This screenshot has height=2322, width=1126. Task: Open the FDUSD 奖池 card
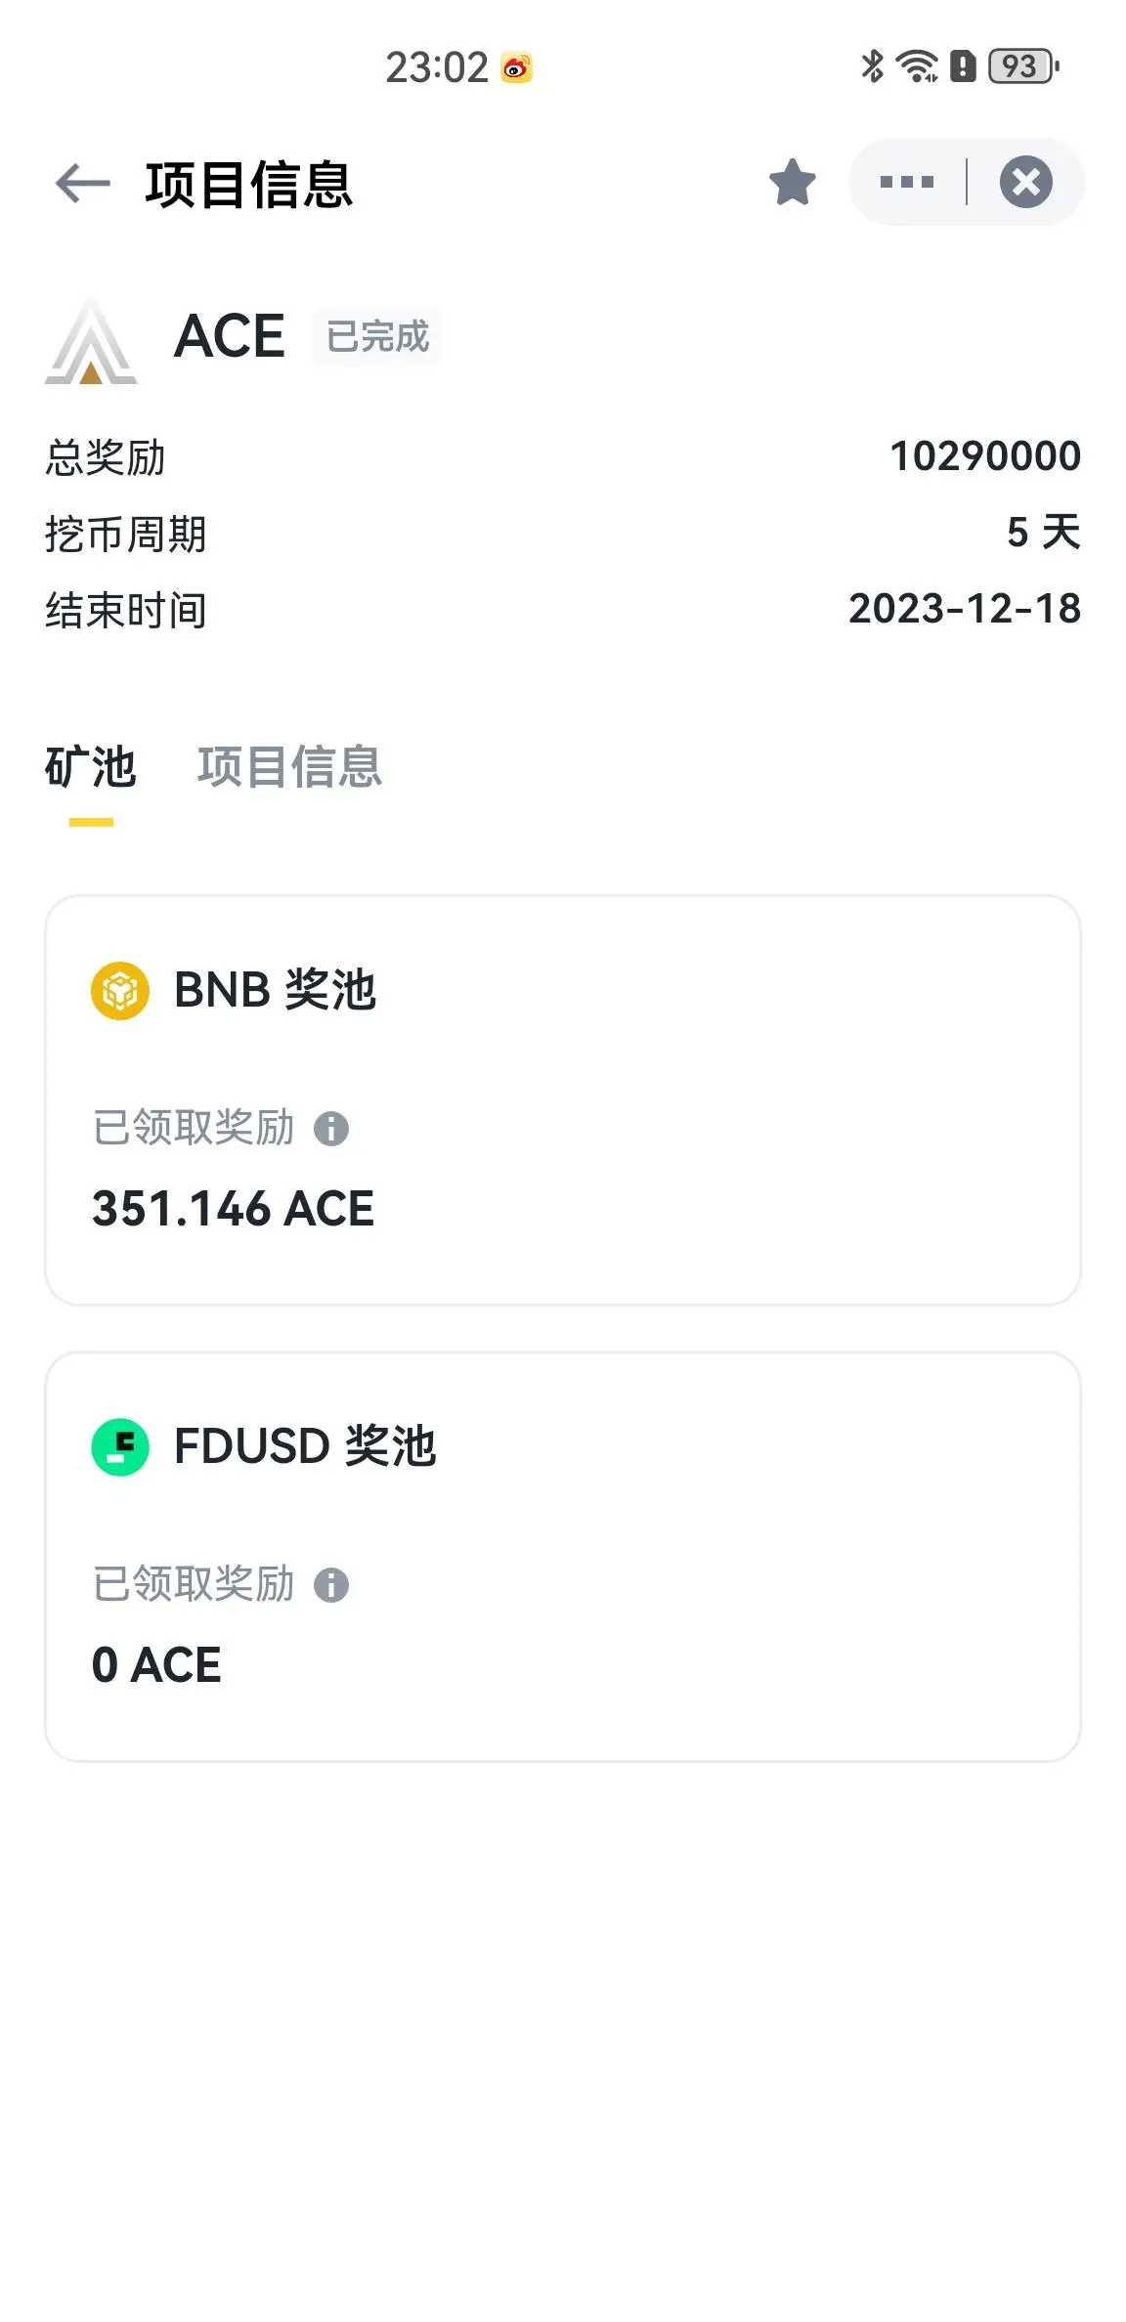pos(563,1557)
